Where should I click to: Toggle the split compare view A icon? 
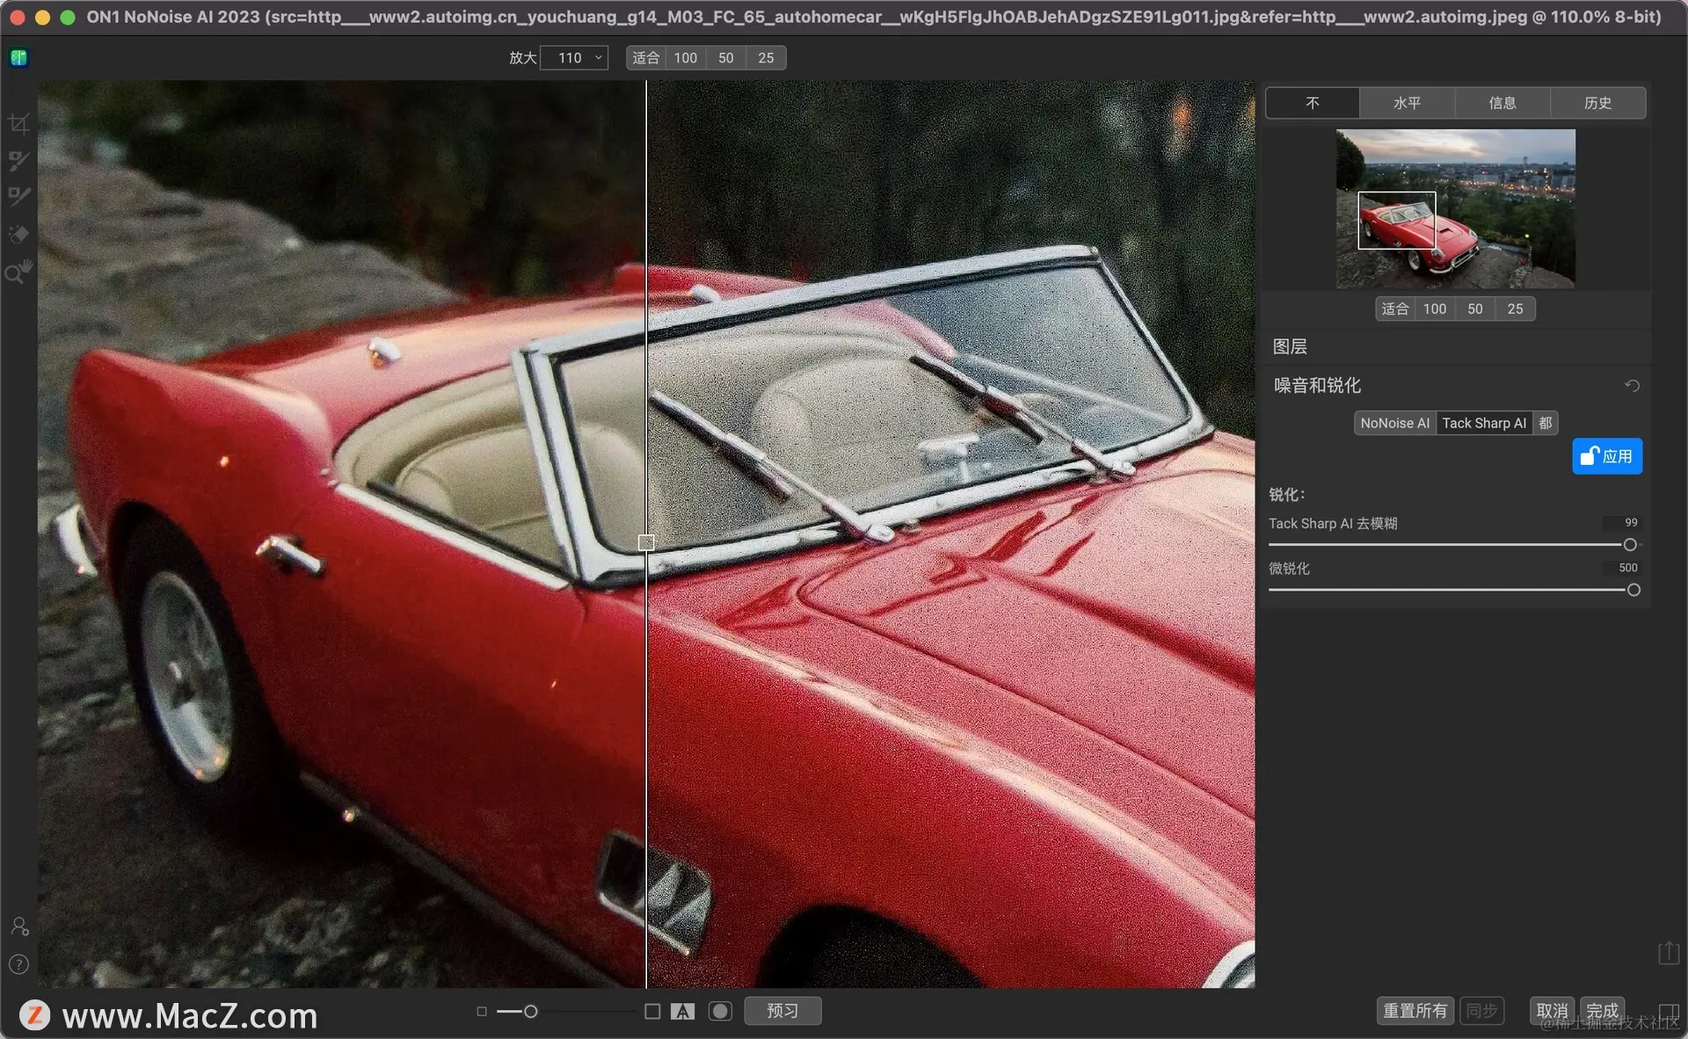coord(682,1012)
